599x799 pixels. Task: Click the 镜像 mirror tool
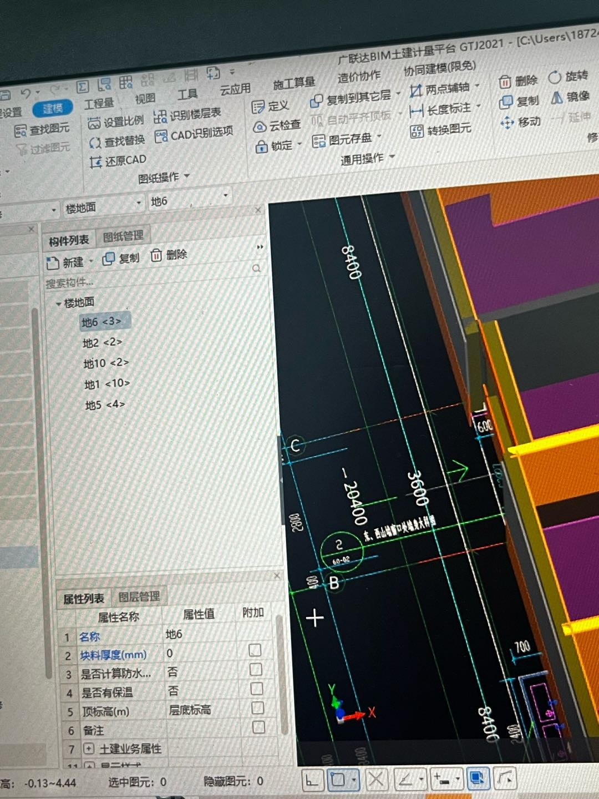coord(570,97)
